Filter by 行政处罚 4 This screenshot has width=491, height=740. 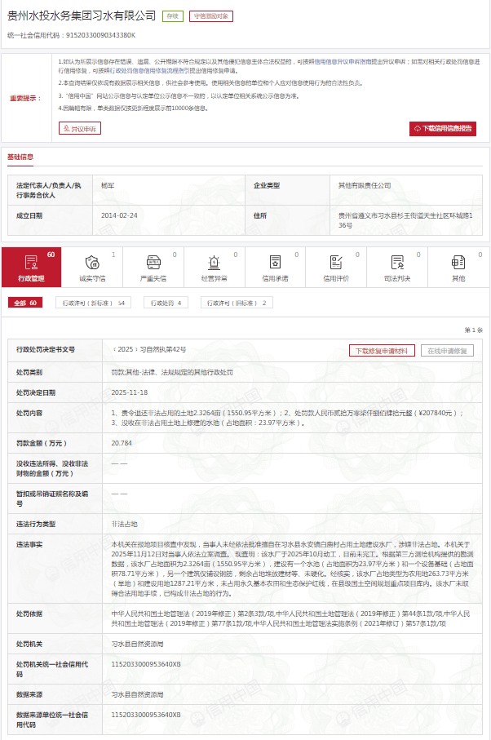(x=166, y=303)
